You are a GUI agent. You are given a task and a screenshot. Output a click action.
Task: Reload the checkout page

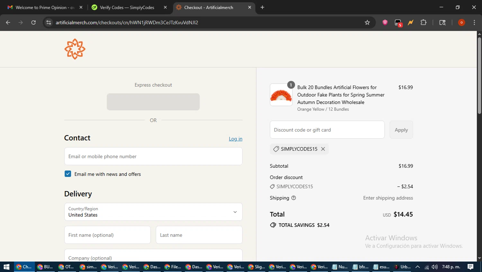click(33, 22)
